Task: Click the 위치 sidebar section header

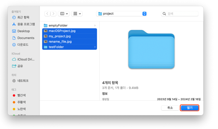Action: pos(14,75)
